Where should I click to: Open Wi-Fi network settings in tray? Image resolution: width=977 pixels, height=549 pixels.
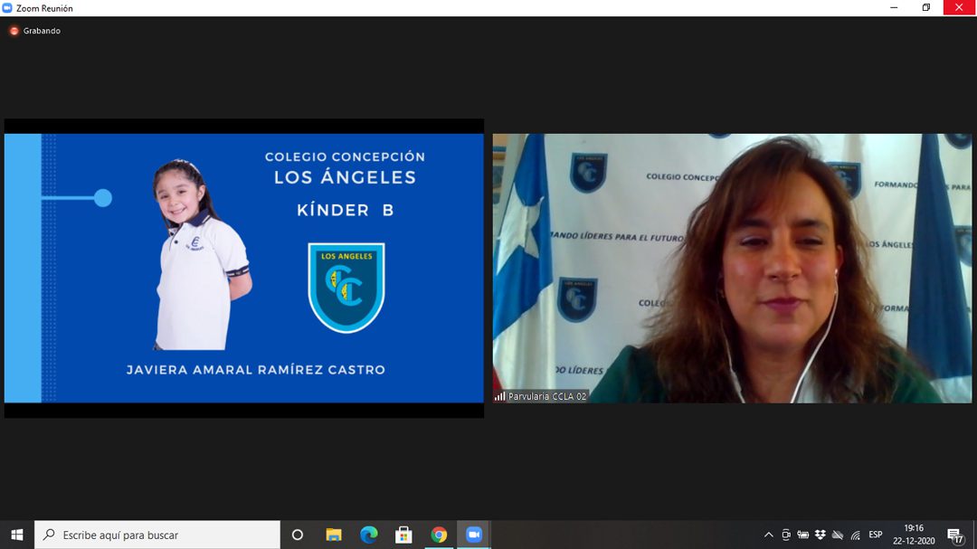855,535
